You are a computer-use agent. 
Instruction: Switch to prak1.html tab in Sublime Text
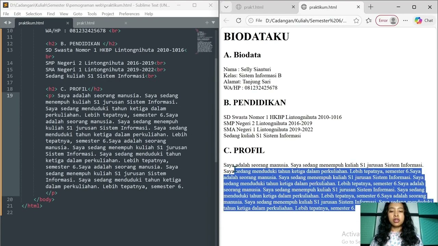tap(86, 23)
